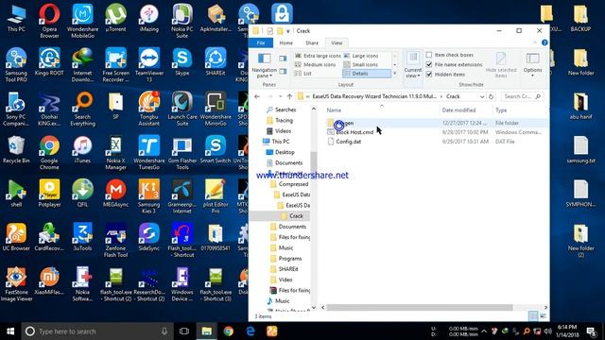The height and width of the screenshot is (340, 605).
Task: Click File Explorer help icon
Action: click(544, 42)
